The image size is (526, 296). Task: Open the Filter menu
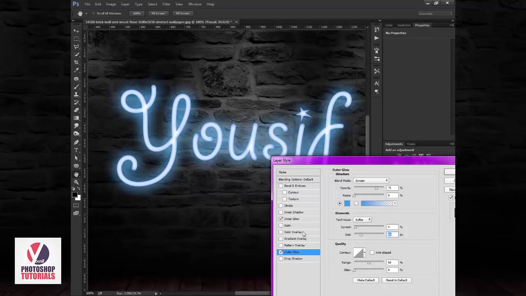click(x=166, y=4)
